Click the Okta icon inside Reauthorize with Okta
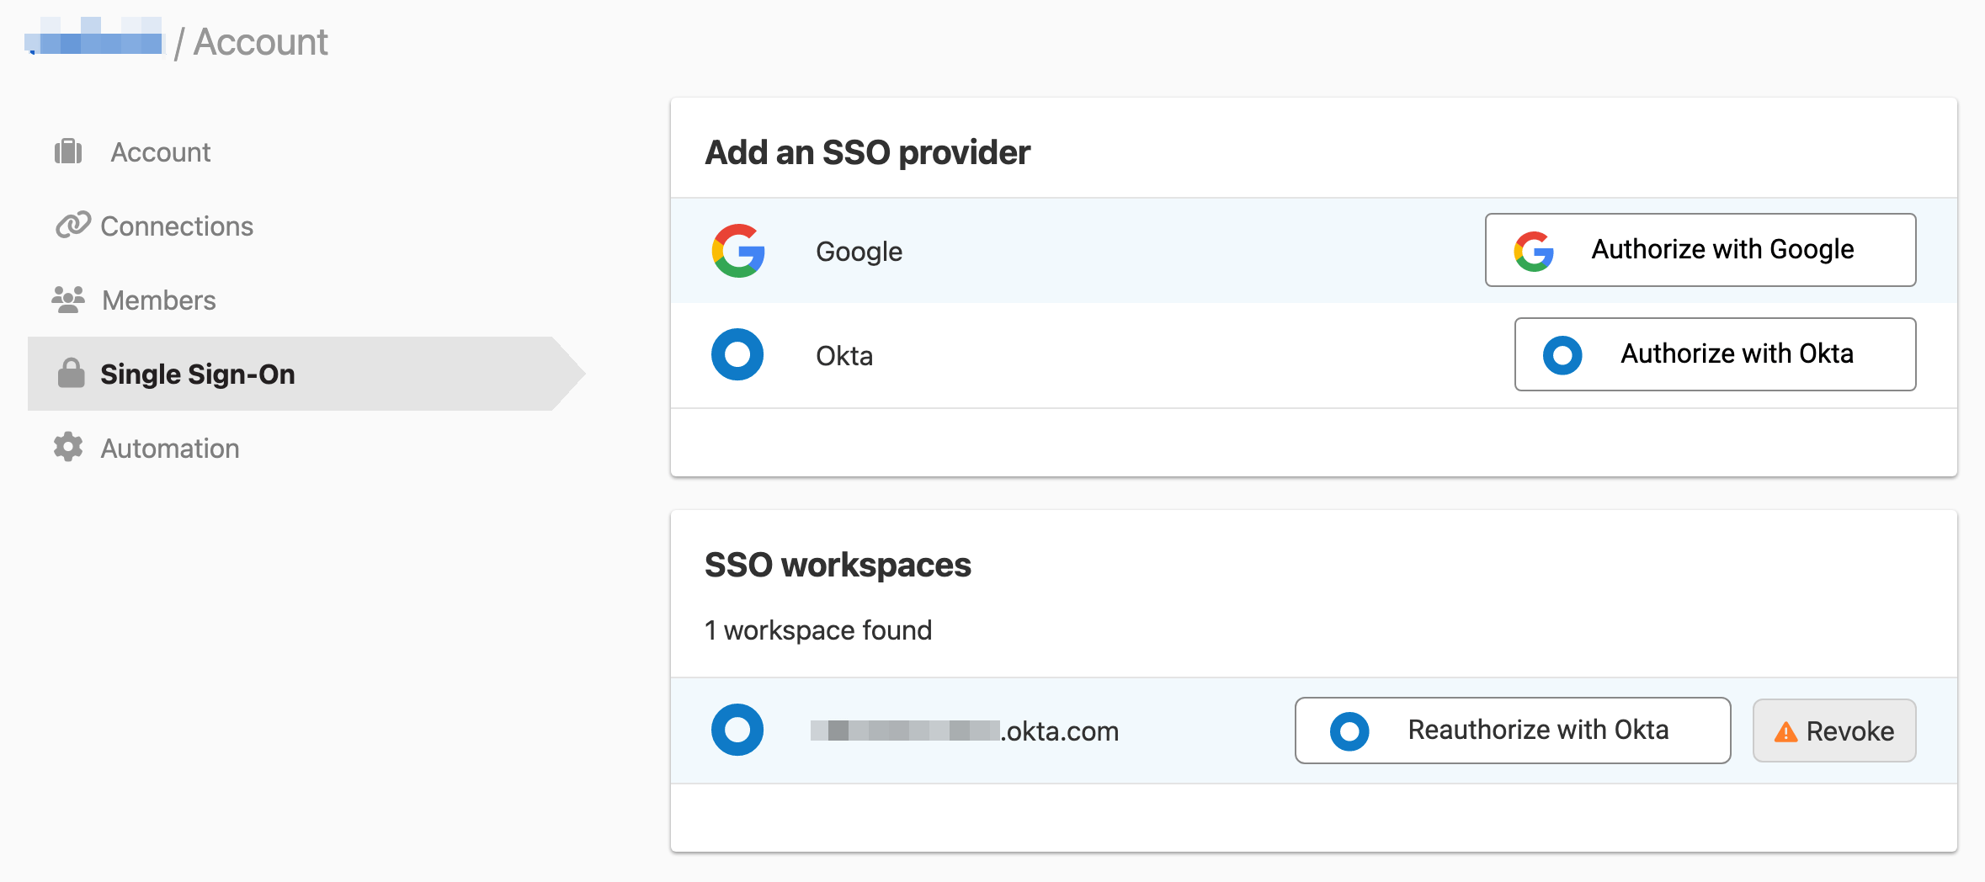Viewport: 1985px width, 882px height. tap(1351, 730)
